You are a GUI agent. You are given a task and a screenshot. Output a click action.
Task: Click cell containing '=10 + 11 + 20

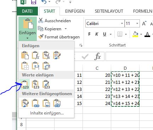tap(125, 75)
